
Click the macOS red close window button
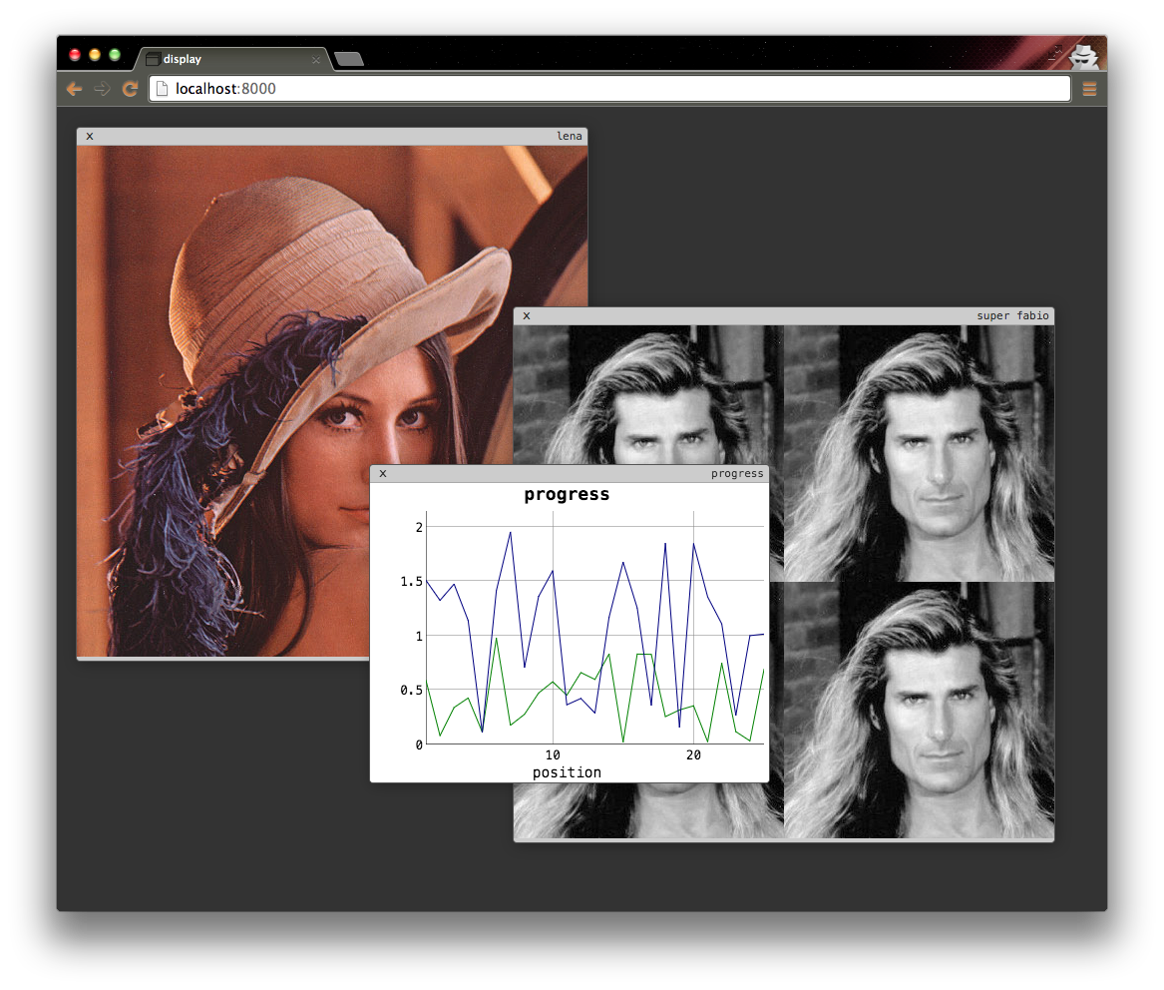(x=75, y=54)
